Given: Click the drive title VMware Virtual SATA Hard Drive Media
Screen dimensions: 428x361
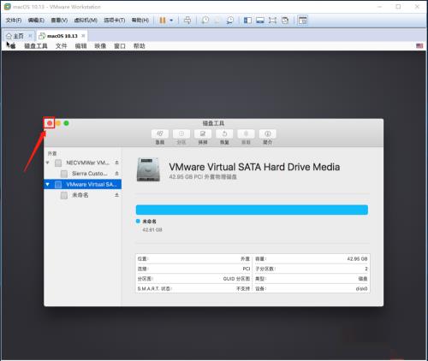Looking at the screenshot, I should [254, 167].
